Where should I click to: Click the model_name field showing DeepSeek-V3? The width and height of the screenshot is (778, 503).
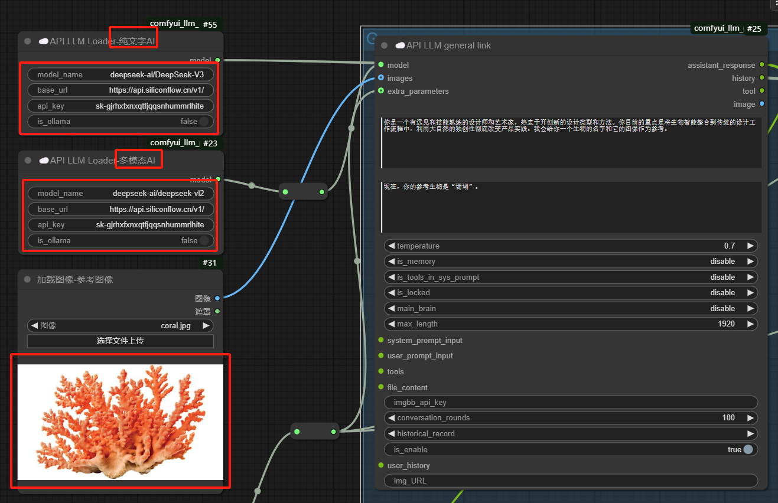pyautogui.click(x=121, y=75)
